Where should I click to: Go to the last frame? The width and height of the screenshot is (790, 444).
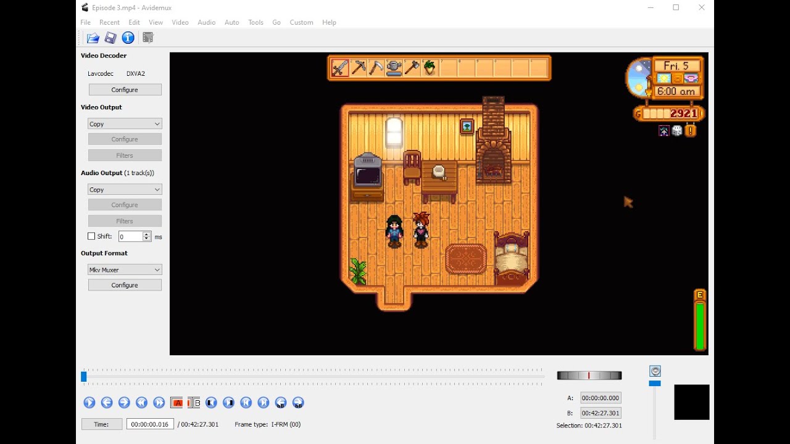pyautogui.click(x=264, y=403)
